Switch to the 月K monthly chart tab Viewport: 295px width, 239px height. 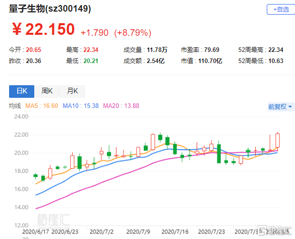coord(73,91)
